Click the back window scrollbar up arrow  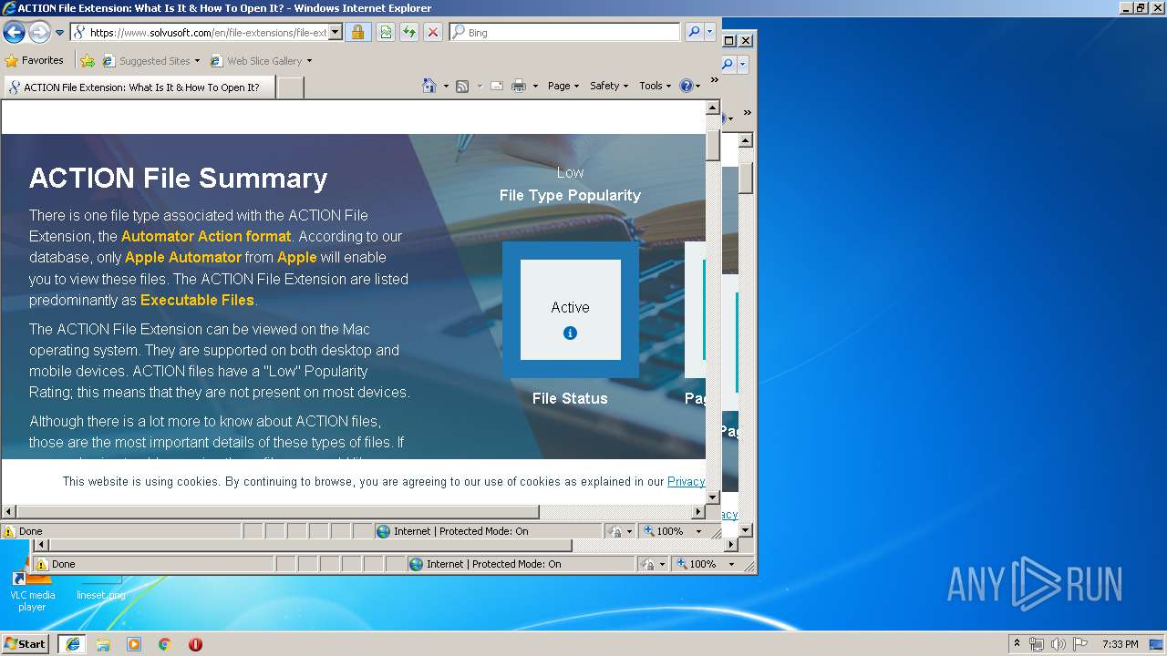(746, 140)
